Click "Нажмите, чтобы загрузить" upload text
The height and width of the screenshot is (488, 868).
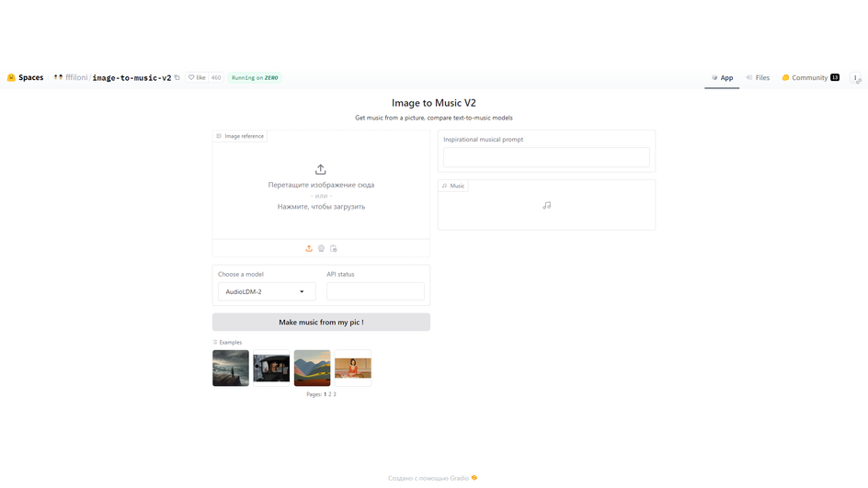(x=321, y=207)
